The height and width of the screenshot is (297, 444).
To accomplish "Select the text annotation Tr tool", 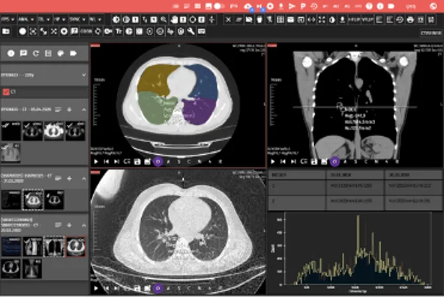I will (x=119, y=31).
